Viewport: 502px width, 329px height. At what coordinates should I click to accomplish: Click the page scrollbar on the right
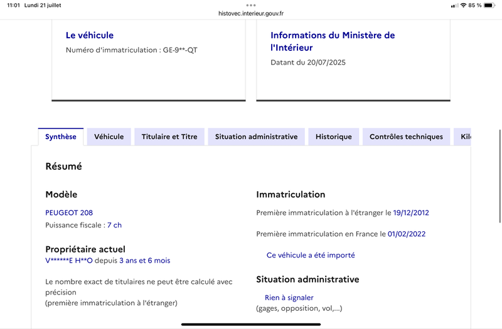click(500, 176)
